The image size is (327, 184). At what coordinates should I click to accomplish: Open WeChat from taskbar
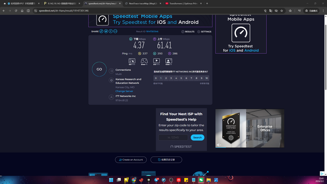pyautogui.click(x=201, y=180)
